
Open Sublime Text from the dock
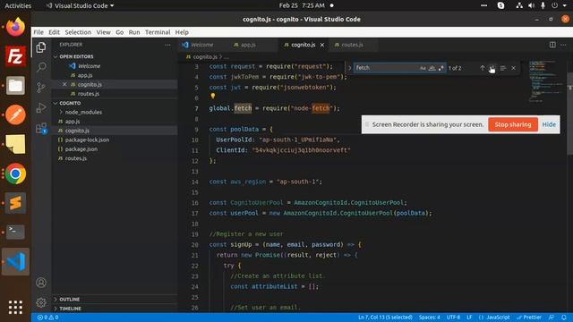[x=15, y=203]
